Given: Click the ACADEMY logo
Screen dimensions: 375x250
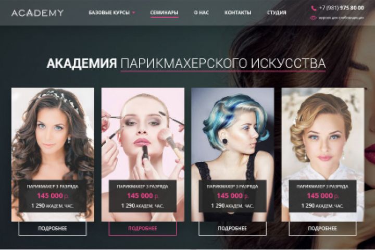Looking at the screenshot, I should point(37,12).
